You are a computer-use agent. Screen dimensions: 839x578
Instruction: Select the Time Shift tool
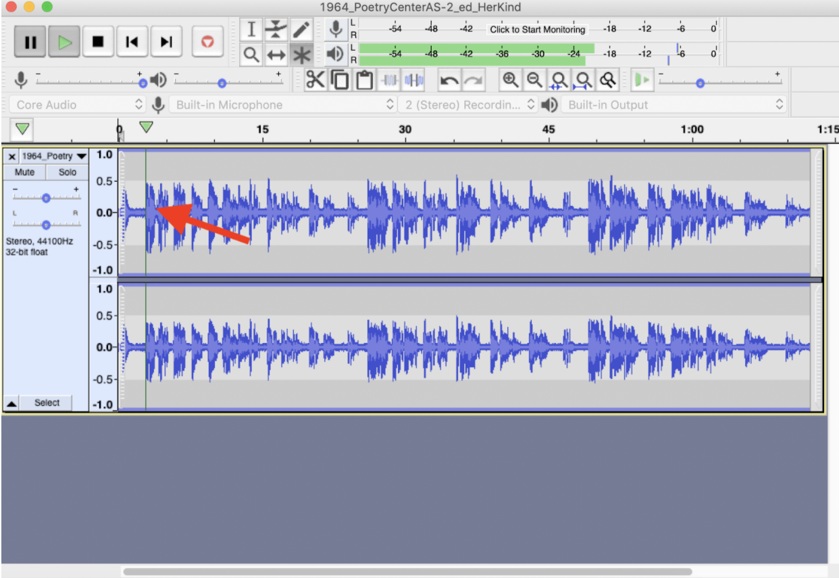276,55
